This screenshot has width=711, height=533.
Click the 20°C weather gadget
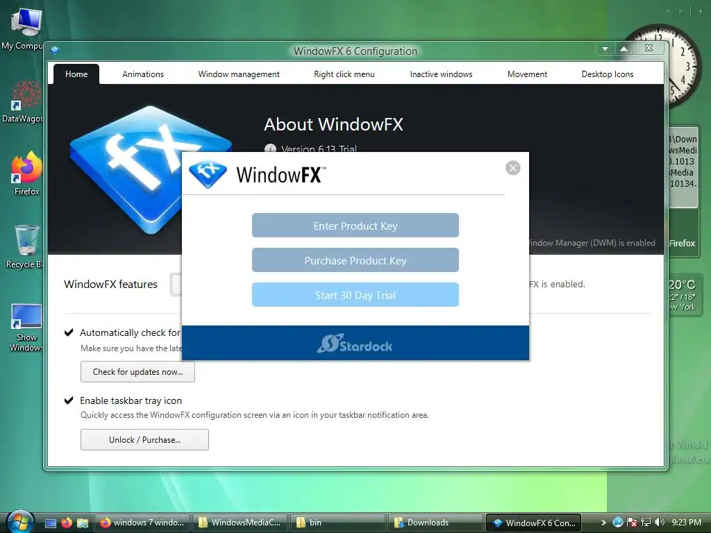[x=683, y=296]
